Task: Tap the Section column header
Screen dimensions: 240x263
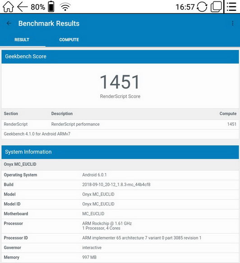Action: (11, 113)
